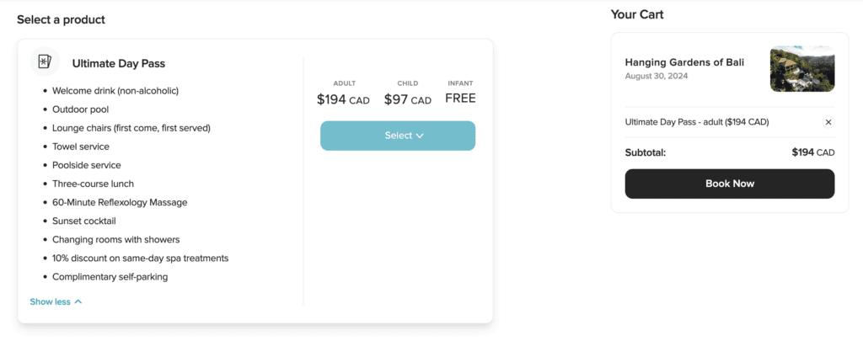Click the Three-course lunch list item
Screen dimensions: 863x341
point(93,184)
